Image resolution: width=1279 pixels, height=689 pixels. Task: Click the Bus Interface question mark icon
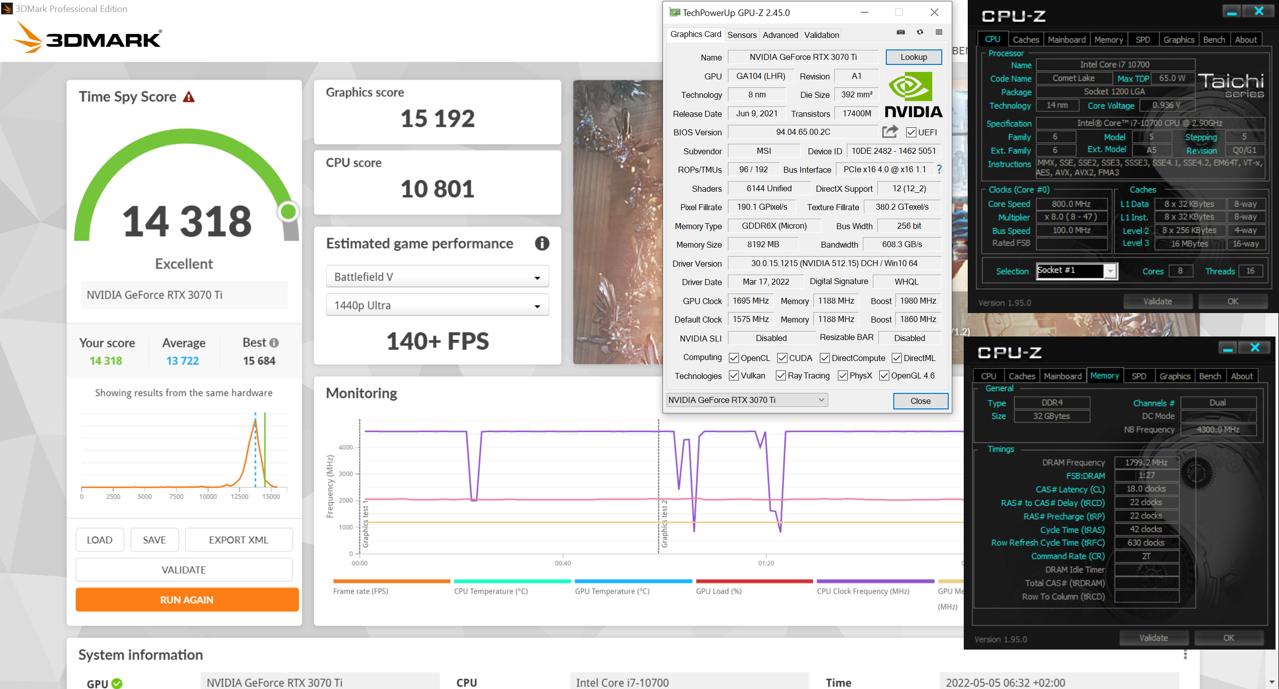point(939,170)
